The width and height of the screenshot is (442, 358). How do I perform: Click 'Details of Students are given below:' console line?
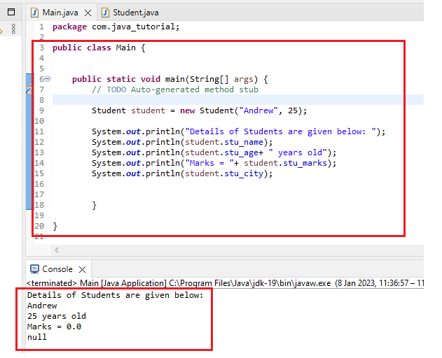[x=116, y=295]
